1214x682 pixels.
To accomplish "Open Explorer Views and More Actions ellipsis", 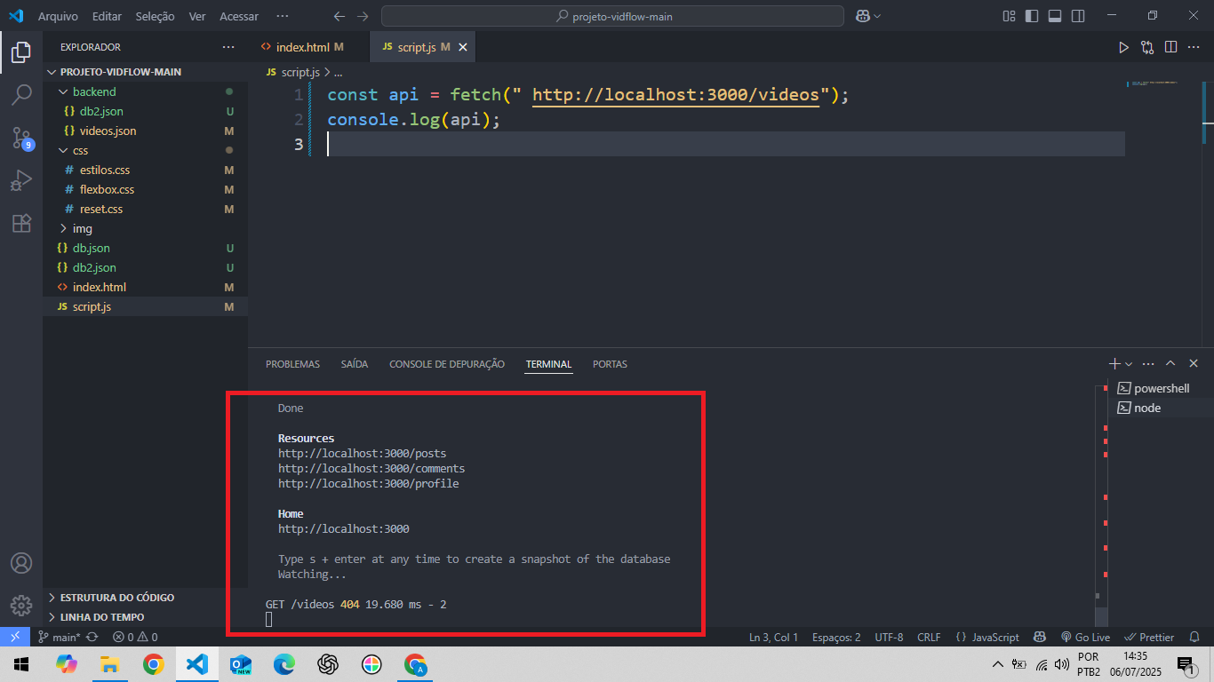I will pos(228,47).
